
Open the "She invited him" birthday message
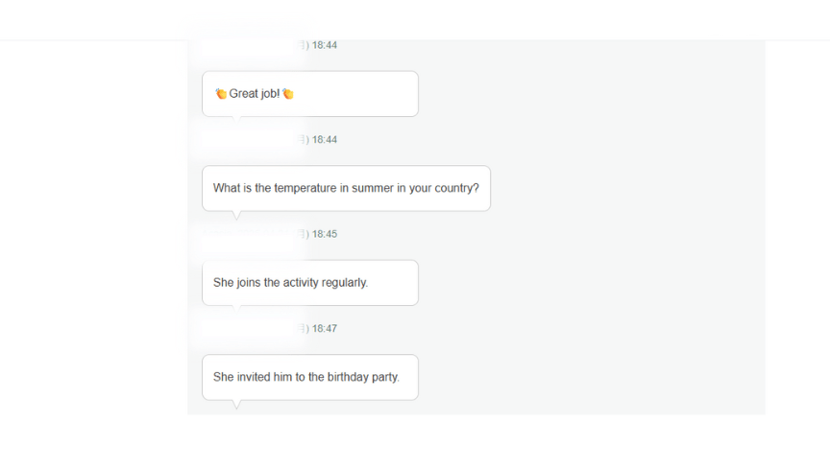pyautogui.click(x=310, y=377)
